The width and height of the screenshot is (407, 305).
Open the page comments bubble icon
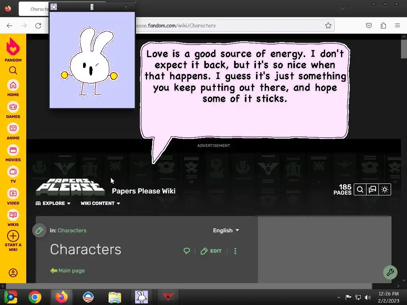(x=187, y=251)
